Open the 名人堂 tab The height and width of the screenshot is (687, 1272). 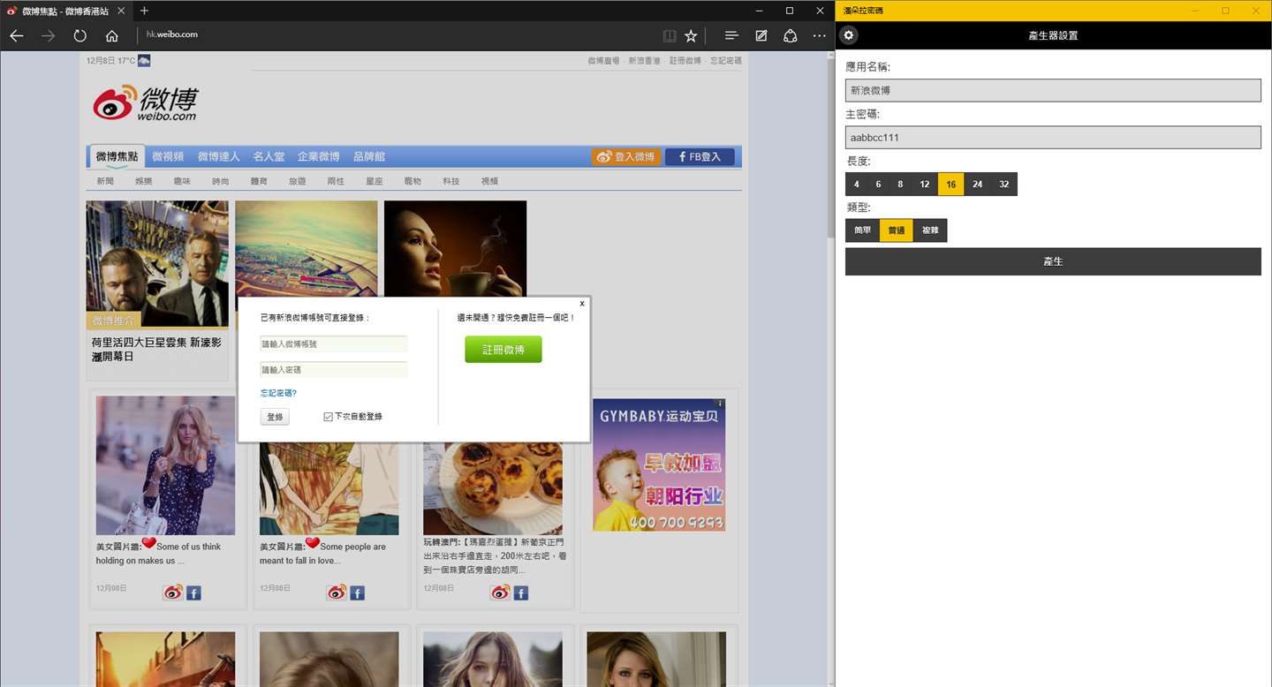point(269,156)
